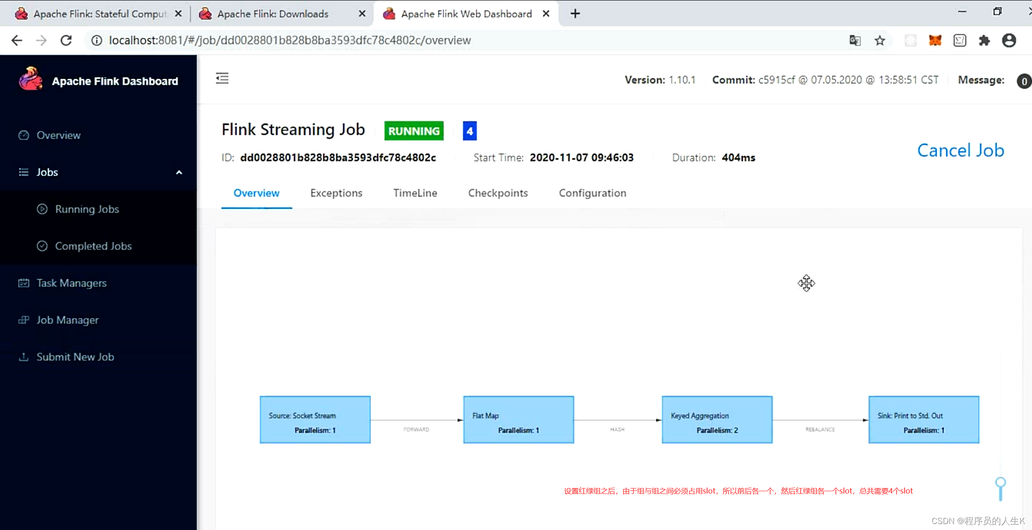
Task: Open Completed Jobs list
Action: (x=93, y=246)
